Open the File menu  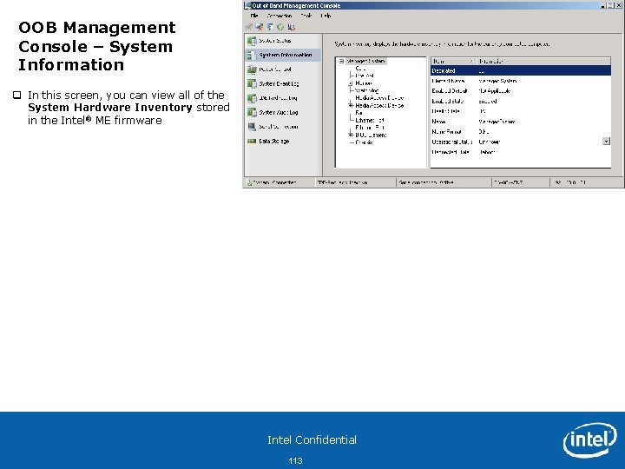[254, 16]
